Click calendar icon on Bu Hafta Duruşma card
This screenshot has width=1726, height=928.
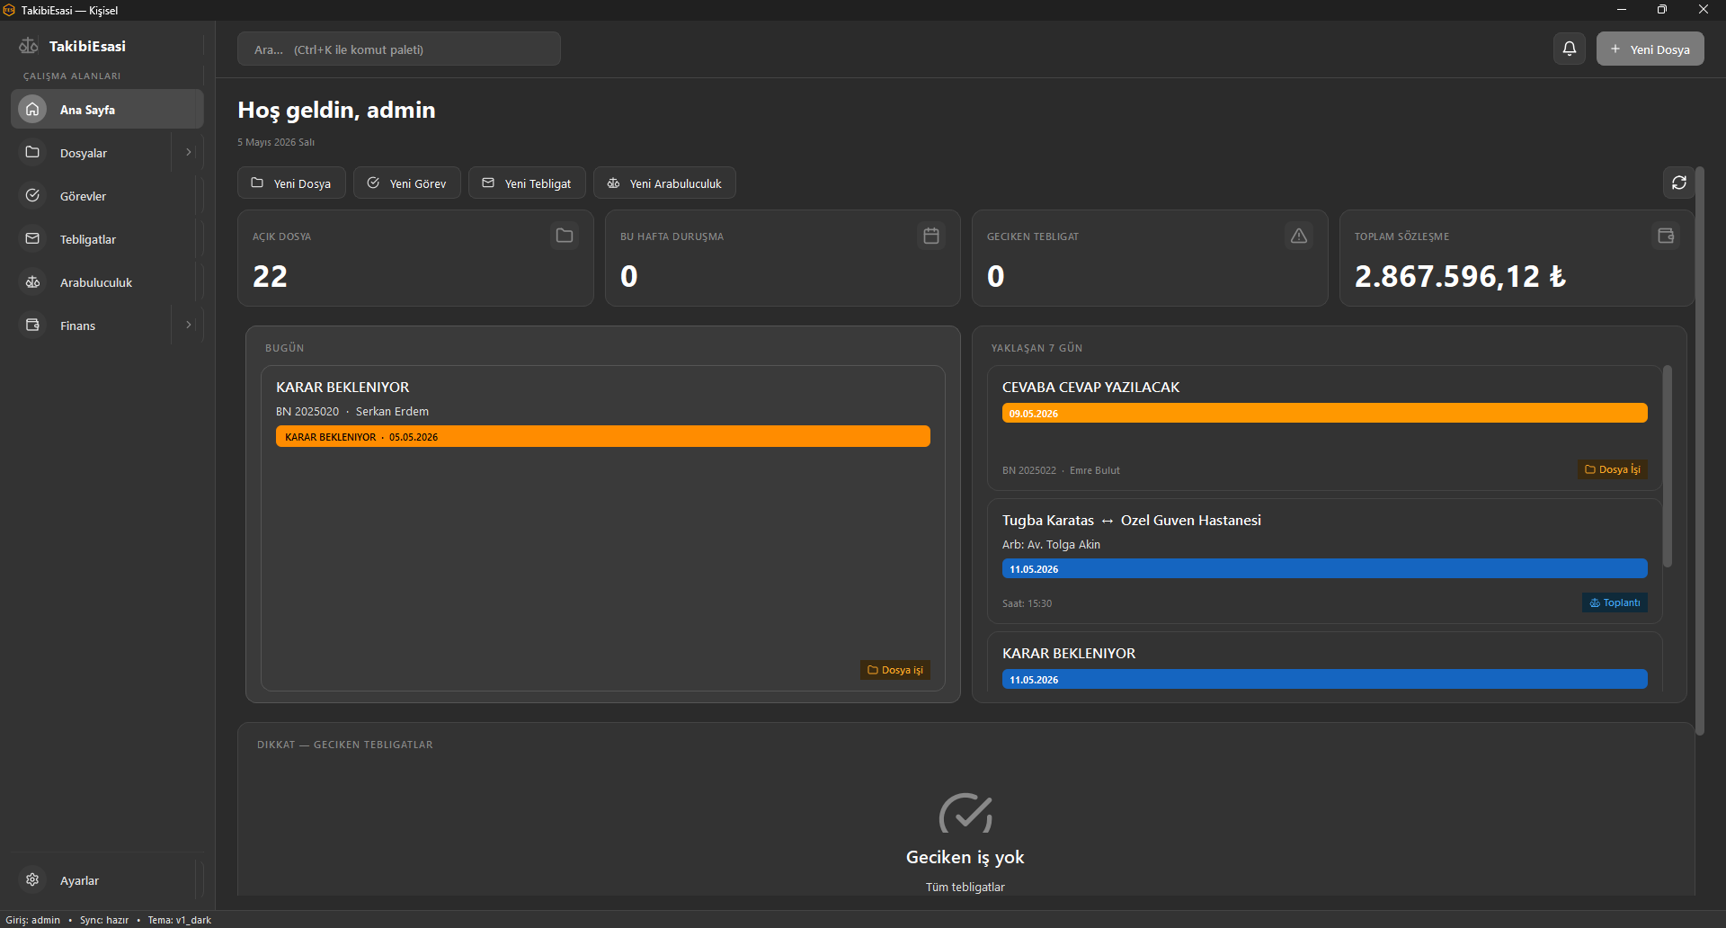pos(931,236)
